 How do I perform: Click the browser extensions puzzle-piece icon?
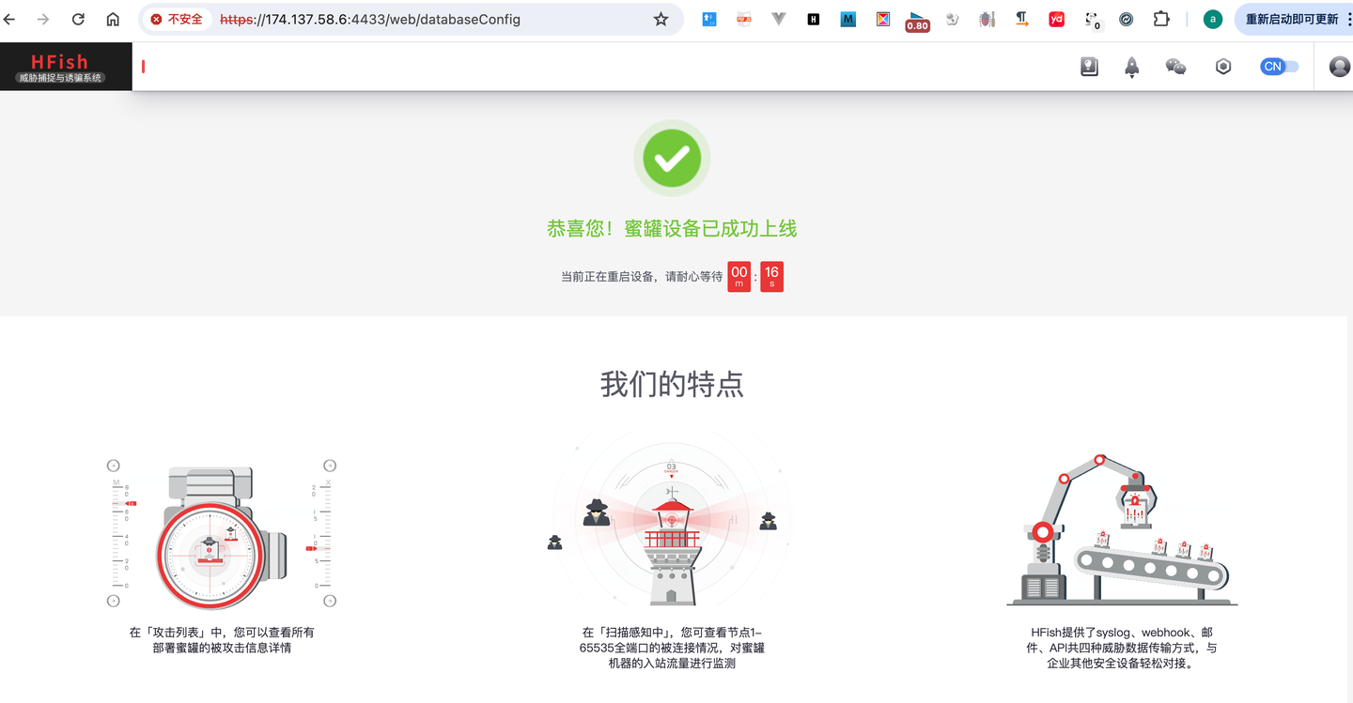coord(1160,19)
